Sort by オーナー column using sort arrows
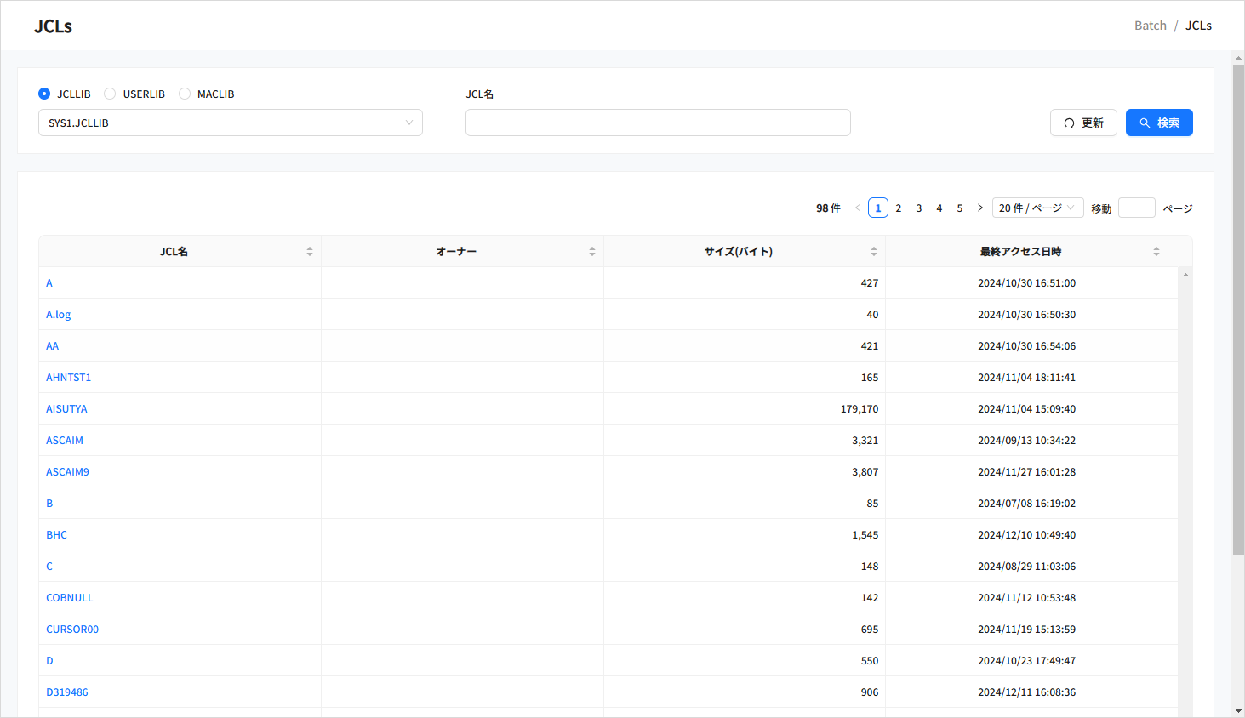Image resolution: width=1245 pixels, height=718 pixels. [592, 252]
